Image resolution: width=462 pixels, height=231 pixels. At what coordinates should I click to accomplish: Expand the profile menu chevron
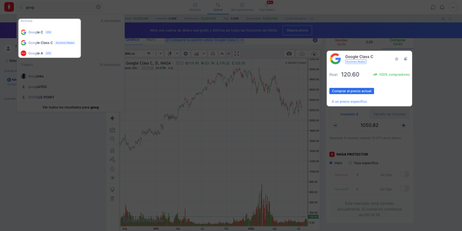453,7
